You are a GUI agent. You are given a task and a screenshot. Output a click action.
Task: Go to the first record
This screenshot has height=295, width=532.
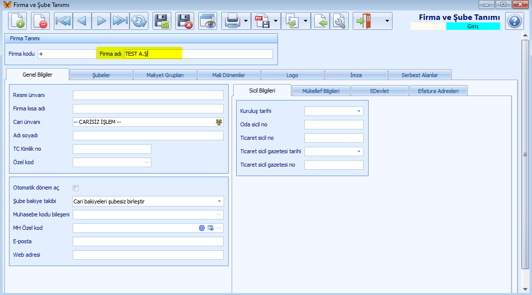[x=63, y=21]
